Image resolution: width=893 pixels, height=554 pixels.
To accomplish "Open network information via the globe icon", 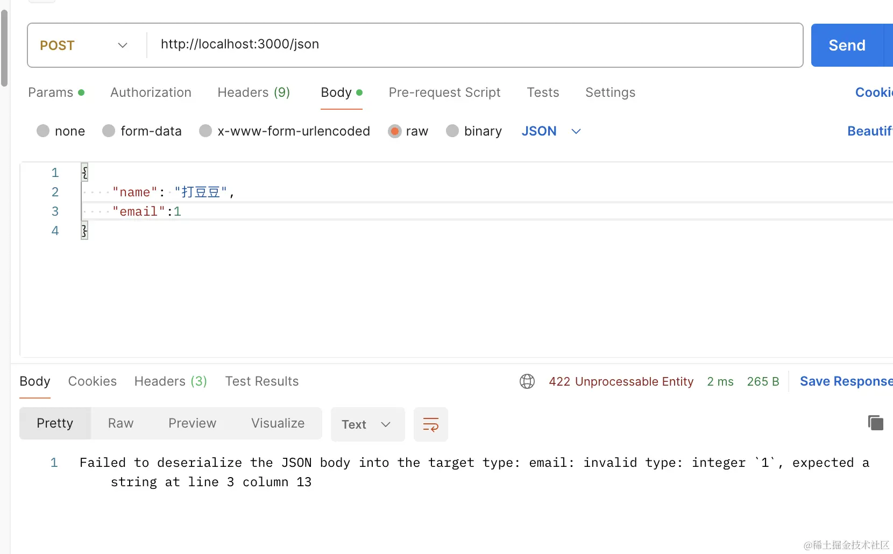I will point(527,381).
